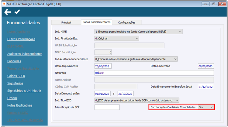
Task: Open the Signatários link
Action: coord(15,83)
